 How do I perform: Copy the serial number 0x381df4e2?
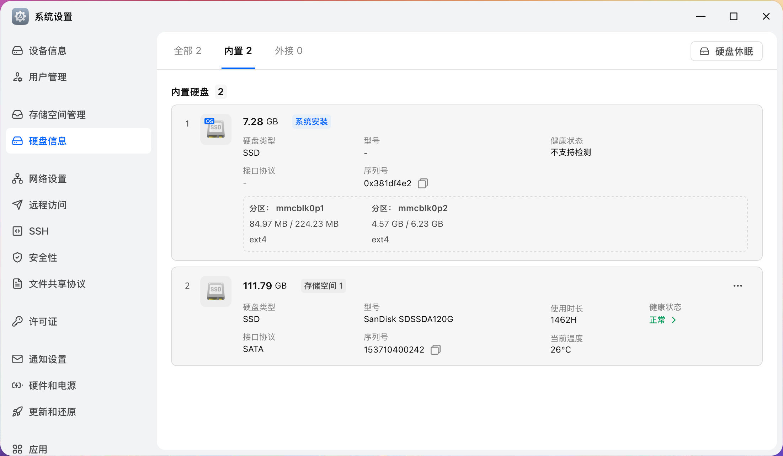(x=422, y=183)
